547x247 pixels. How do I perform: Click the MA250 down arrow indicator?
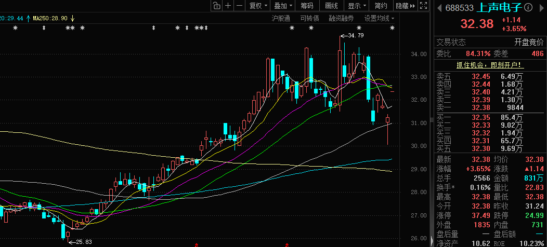(x=73, y=18)
